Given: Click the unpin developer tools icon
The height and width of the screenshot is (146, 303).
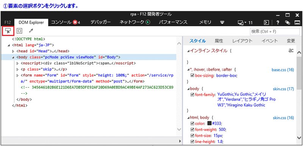Looking at the screenshot, I should pyautogui.click(x=287, y=23).
